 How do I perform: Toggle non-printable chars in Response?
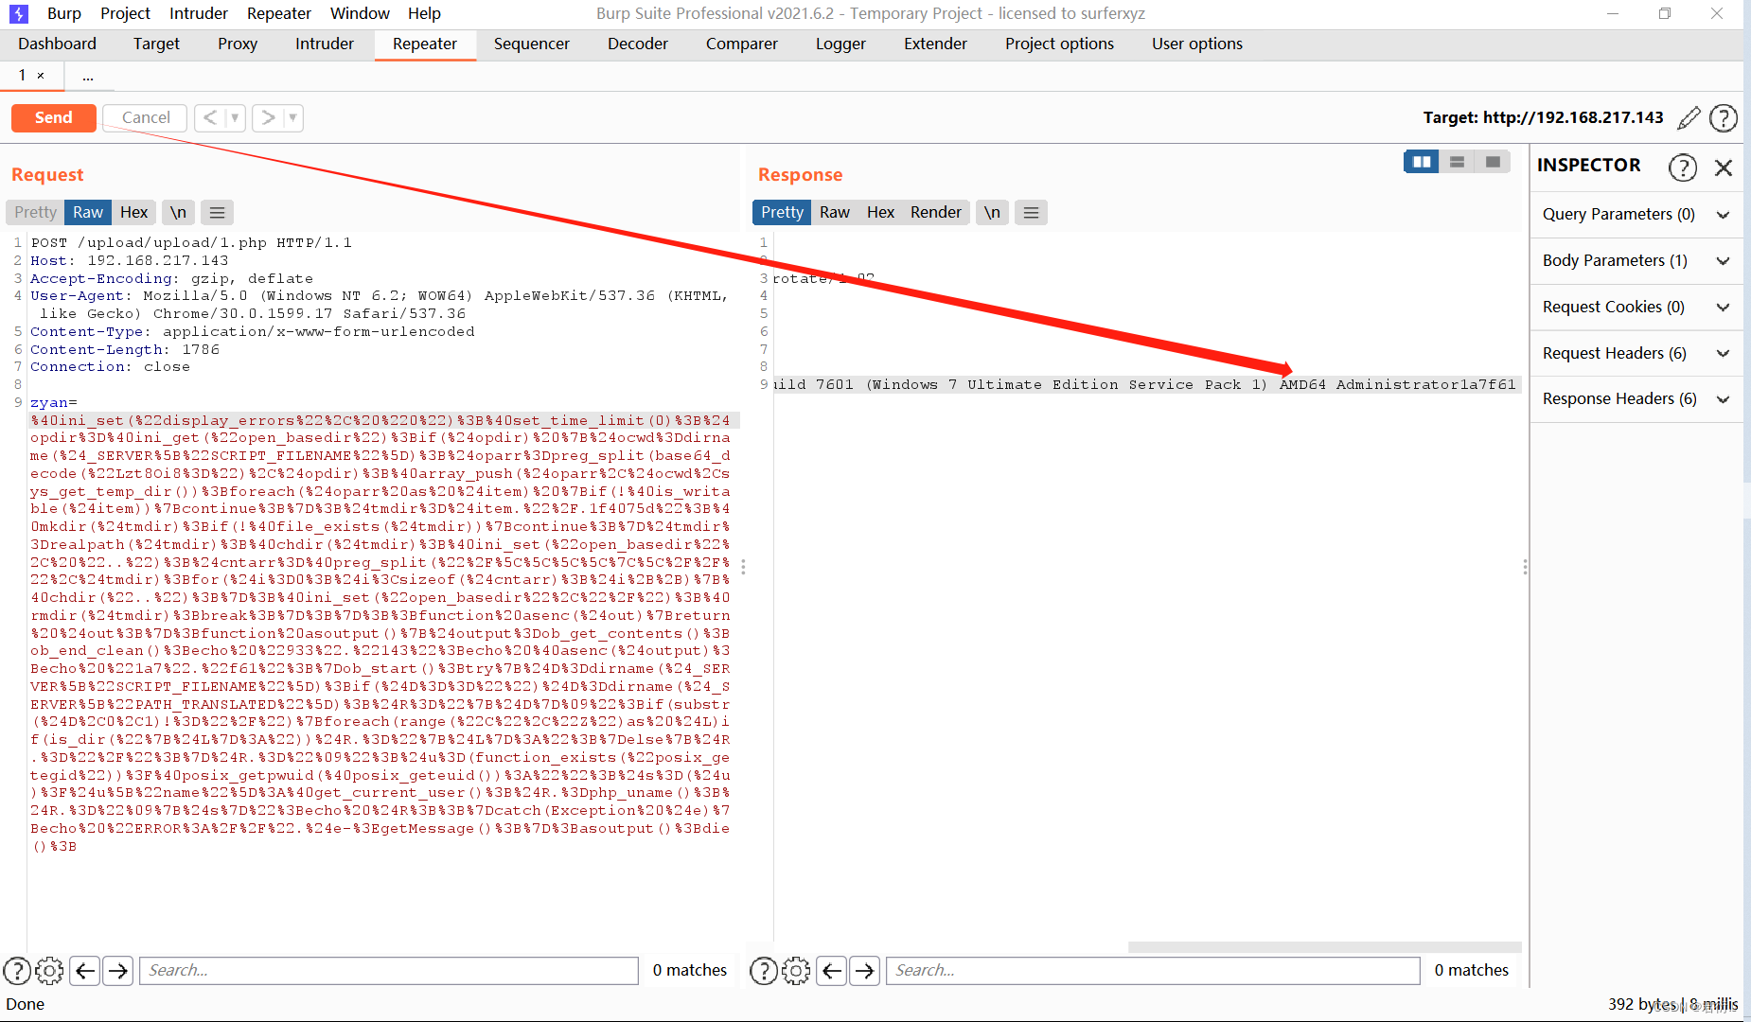coord(992,212)
